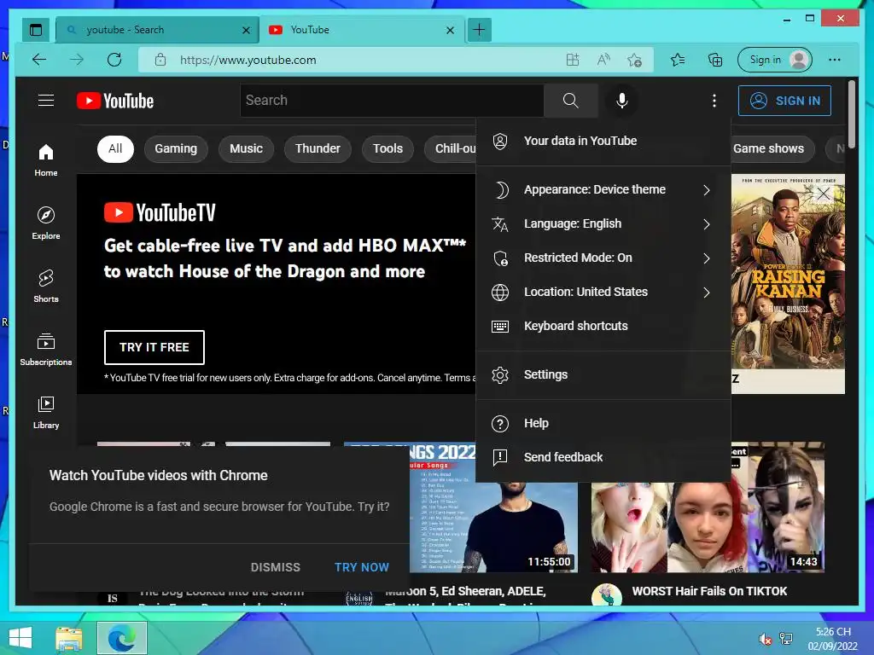Open Help from the menu

[603, 423]
